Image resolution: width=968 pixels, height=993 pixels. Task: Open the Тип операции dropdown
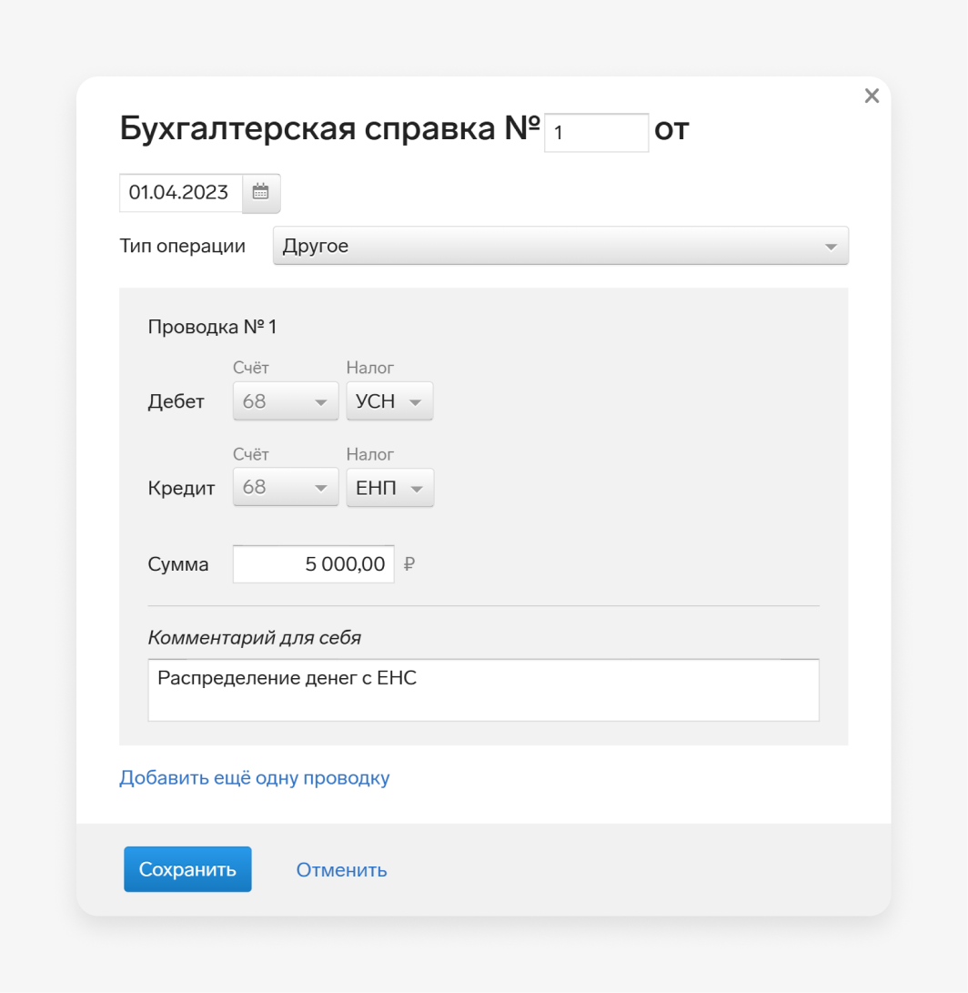click(x=560, y=246)
